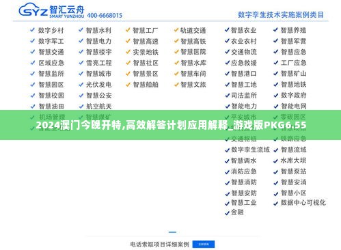
Task: Click the 智慧工业 entry
Action: [x=244, y=203]
